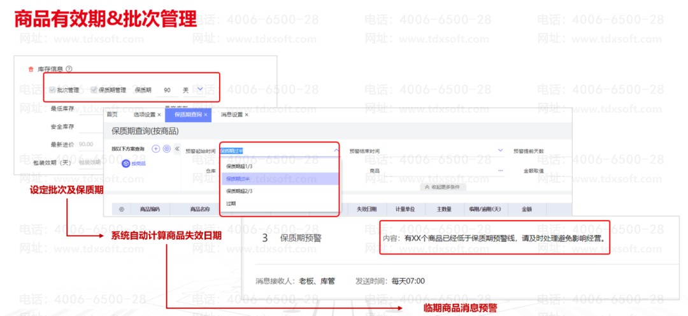Click the 预警提前天数 label
The height and width of the screenshot is (316, 688).
[x=529, y=151]
